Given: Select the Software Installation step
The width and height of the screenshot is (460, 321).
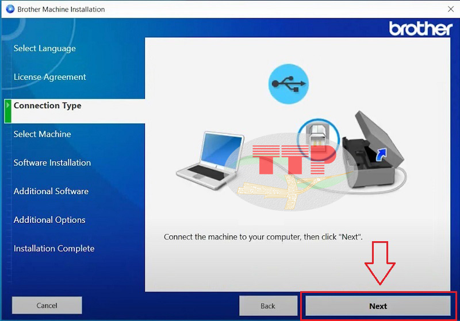Looking at the screenshot, I should point(52,163).
